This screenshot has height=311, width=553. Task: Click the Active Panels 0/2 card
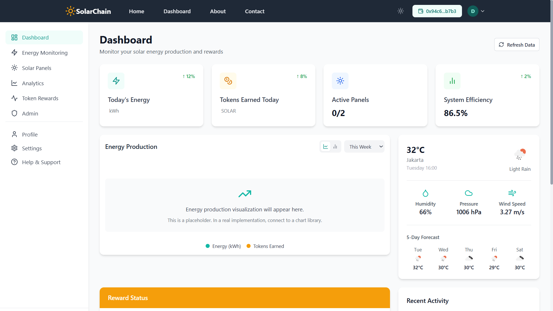[x=375, y=95]
